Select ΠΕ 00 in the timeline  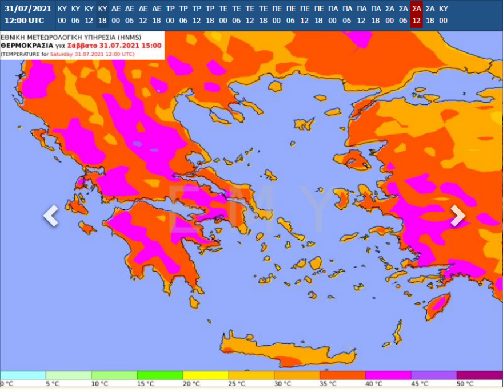[277, 15]
